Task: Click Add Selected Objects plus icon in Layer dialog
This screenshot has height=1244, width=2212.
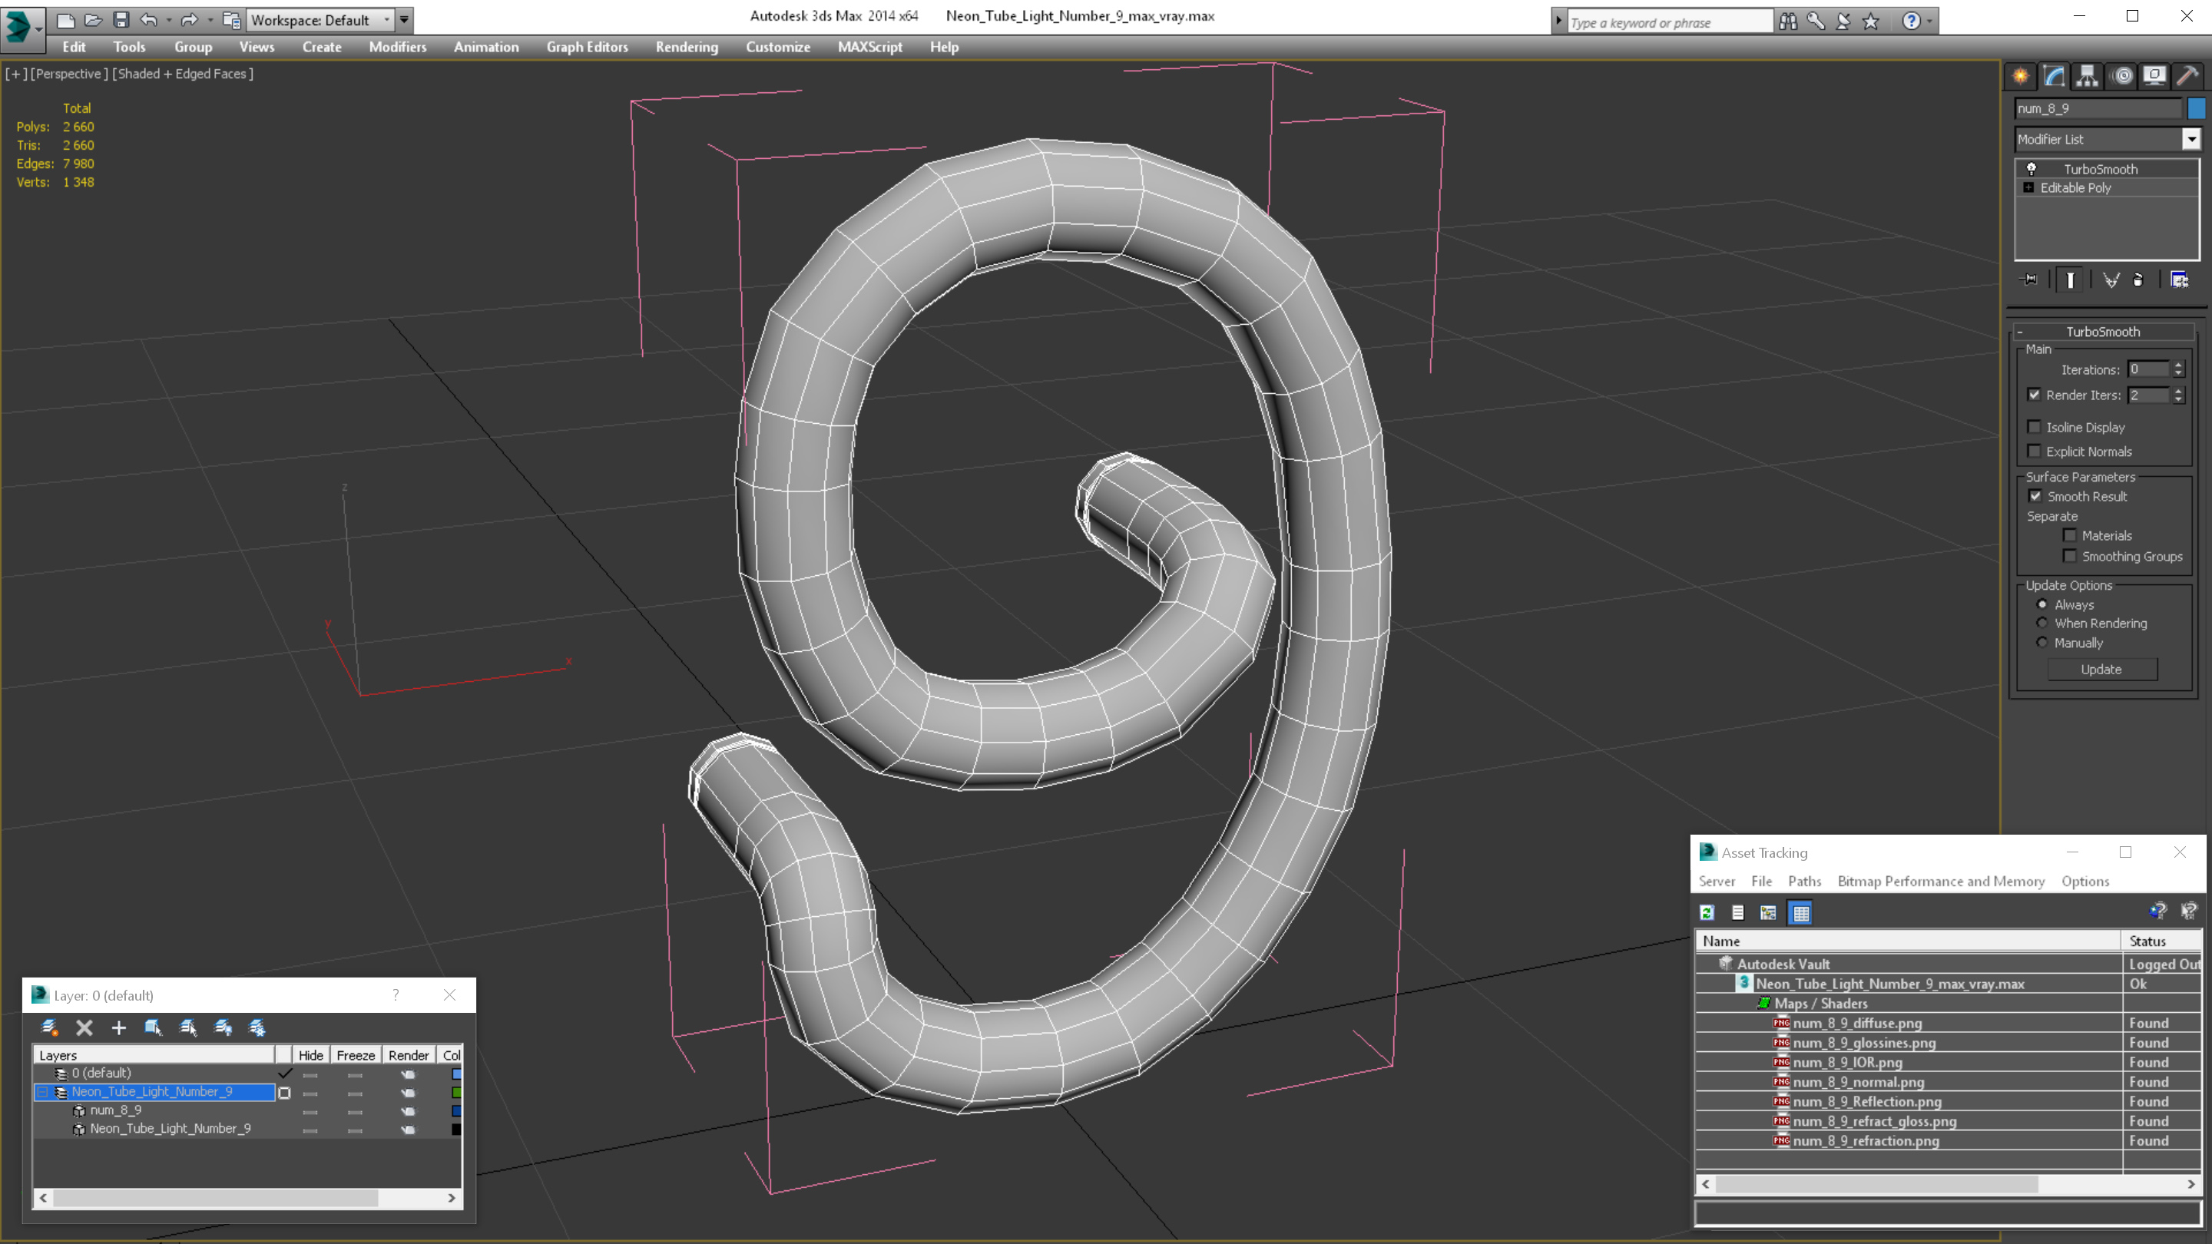Action: pos(118,1027)
